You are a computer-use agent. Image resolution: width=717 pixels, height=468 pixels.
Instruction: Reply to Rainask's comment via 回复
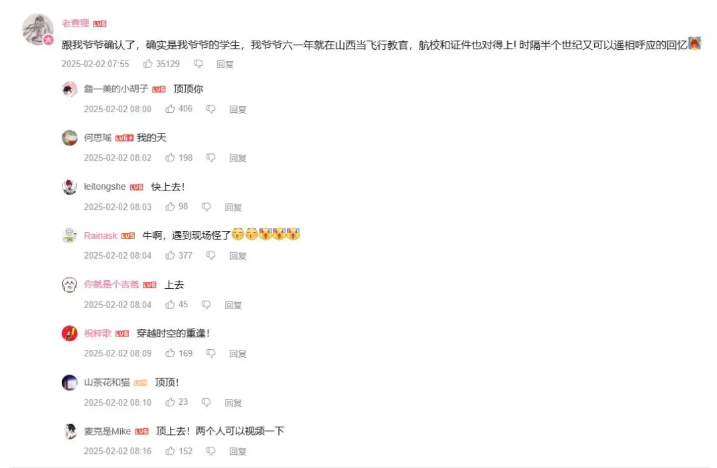pos(238,256)
